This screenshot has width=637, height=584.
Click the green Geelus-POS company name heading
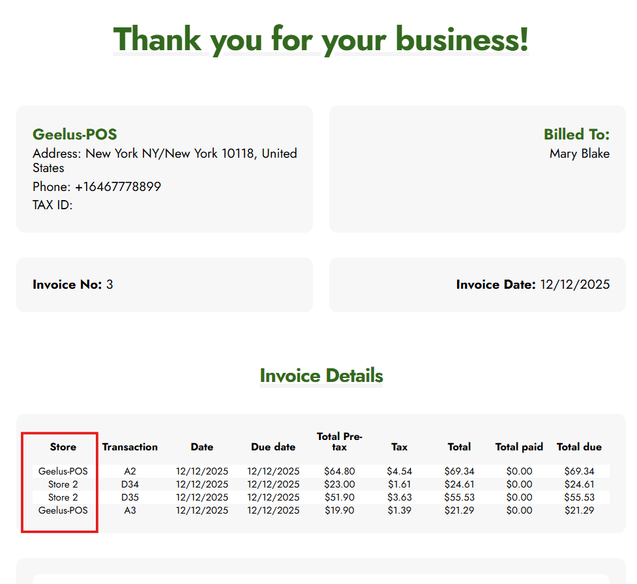75,134
